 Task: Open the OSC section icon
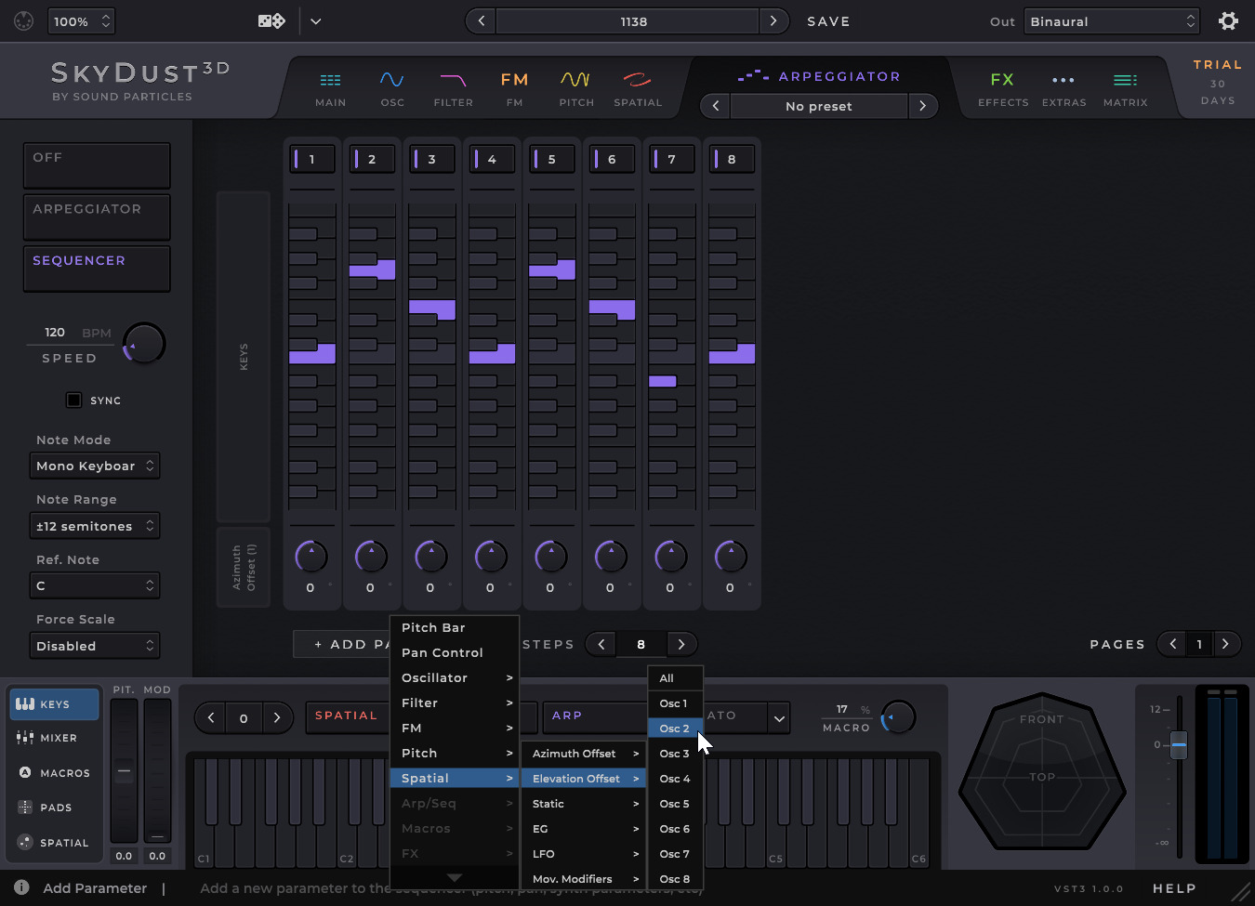tap(392, 81)
